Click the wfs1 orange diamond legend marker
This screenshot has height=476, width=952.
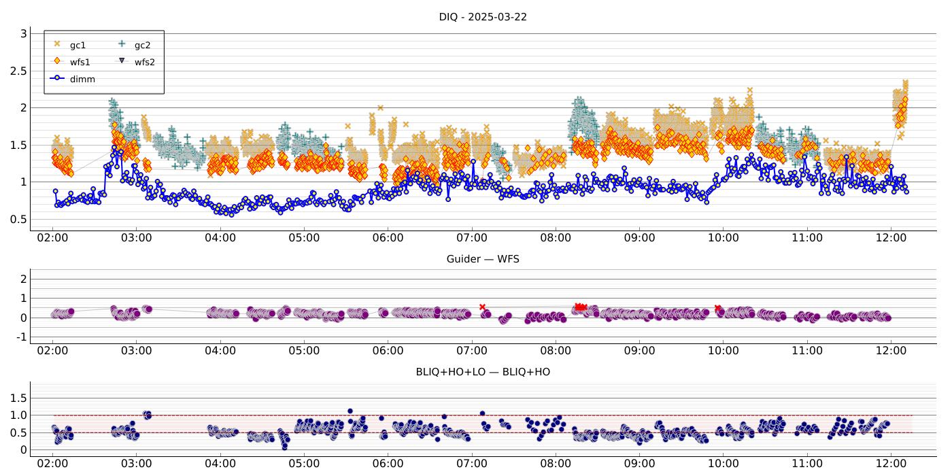point(57,61)
